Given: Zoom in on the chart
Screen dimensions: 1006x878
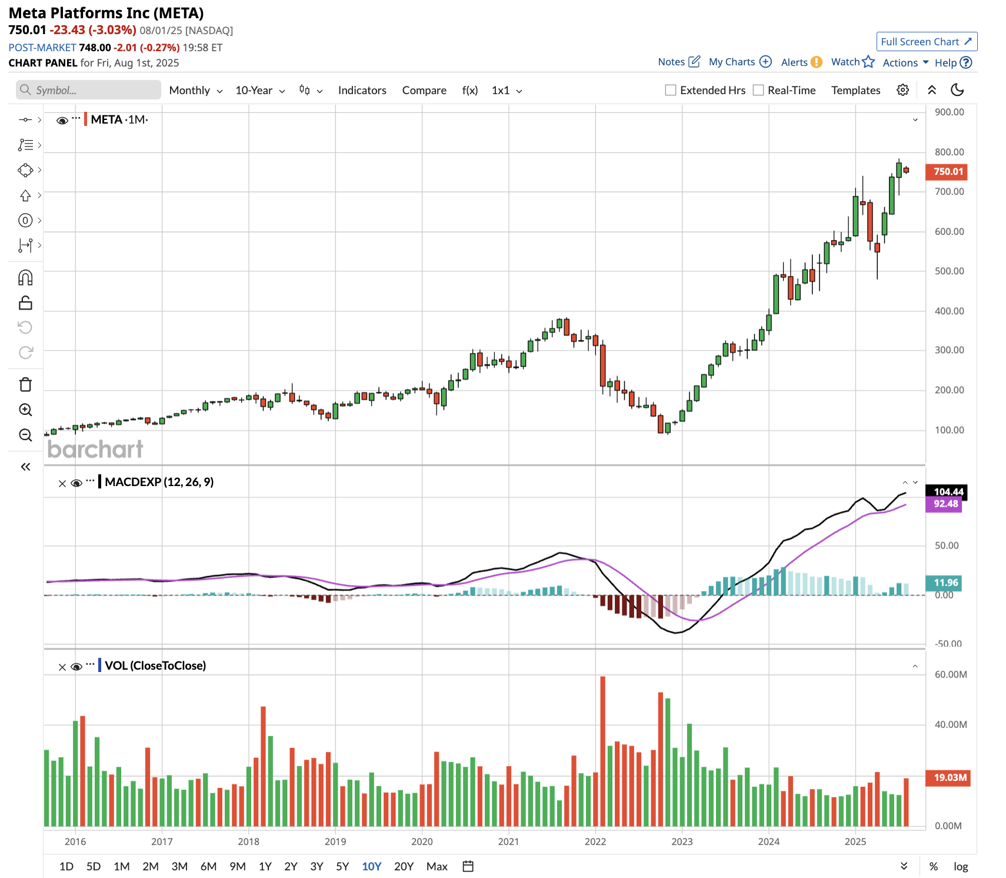Looking at the screenshot, I should click(x=25, y=410).
